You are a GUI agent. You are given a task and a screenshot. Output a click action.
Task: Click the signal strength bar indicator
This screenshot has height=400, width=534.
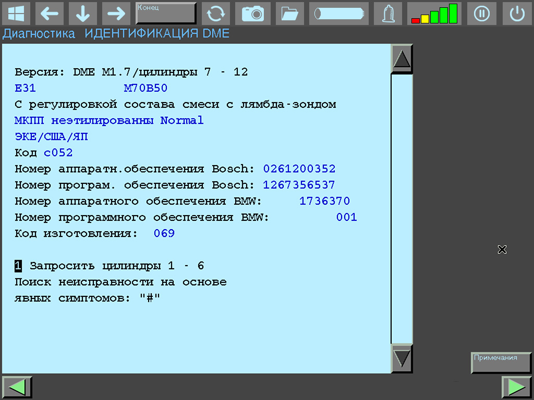[x=434, y=14]
